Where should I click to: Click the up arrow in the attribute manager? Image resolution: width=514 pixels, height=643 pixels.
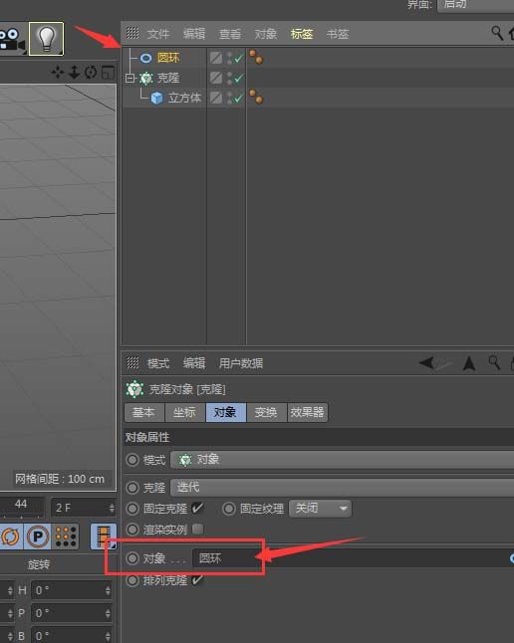(x=469, y=363)
